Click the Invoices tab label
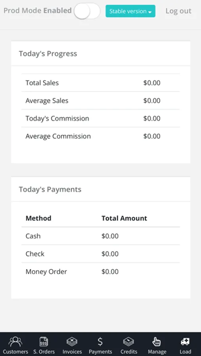201x356 pixels. 72,352
